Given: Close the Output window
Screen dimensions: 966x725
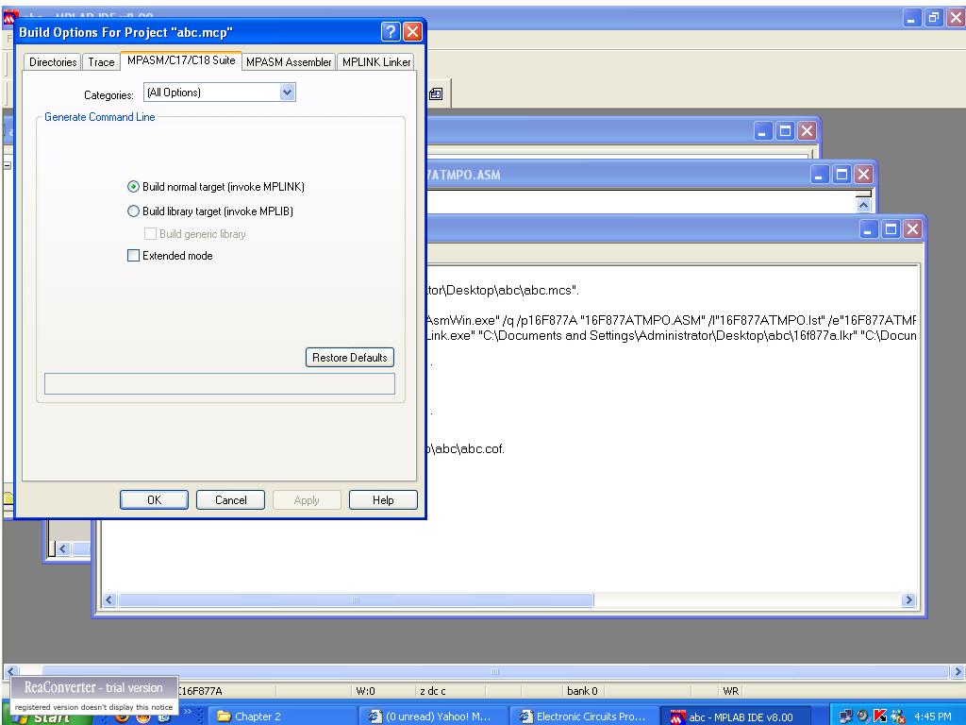Looking at the screenshot, I should [x=912, y=229].
